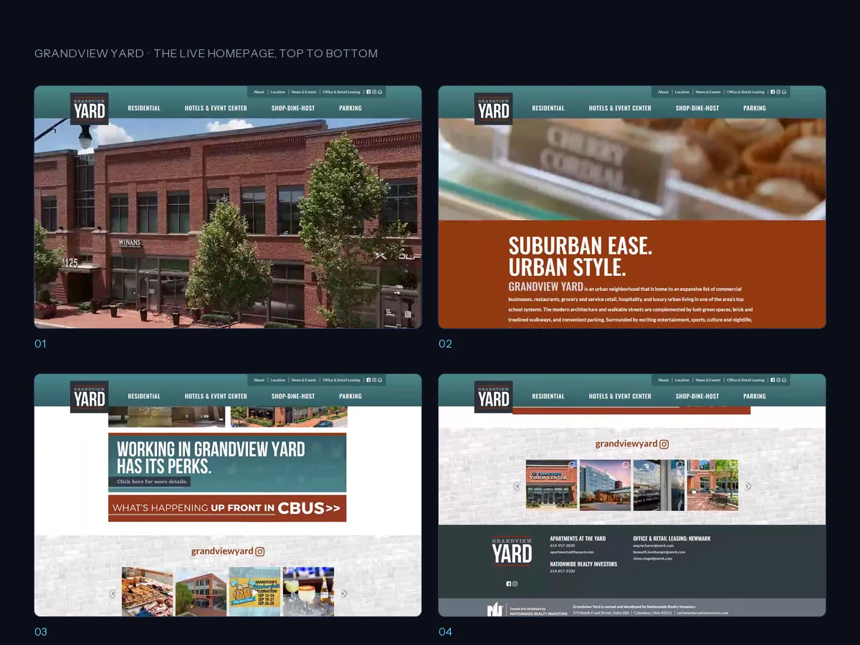Viewport: 860px width, 645px height.
Task: Open grandviewyard Instagram handle link in screenshot 03
Action: coord(222,551)
